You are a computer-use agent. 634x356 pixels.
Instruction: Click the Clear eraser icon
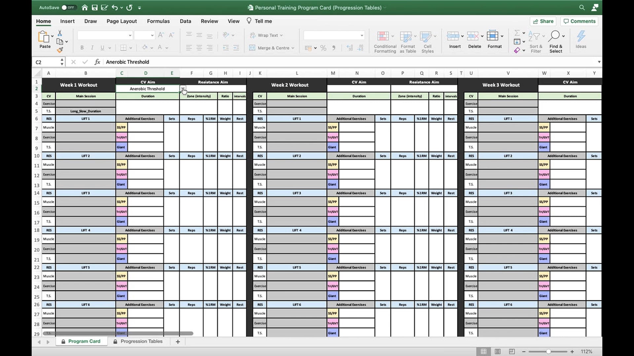(x=517, y=50)
